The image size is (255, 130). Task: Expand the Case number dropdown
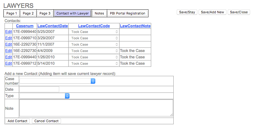58,81
